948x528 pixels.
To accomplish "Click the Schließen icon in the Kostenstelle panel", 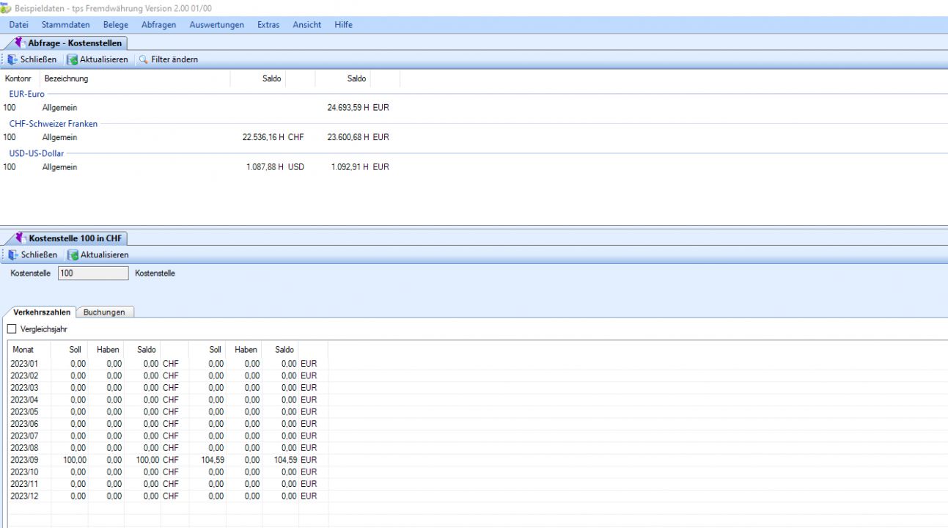I will [x=13, y=254].
